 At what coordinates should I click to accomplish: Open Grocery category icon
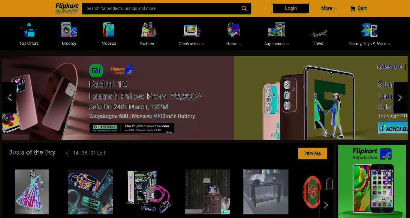click(x=69, y=30)
